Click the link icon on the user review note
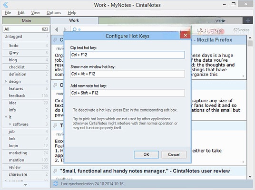This screenshot has width=255, height=190. click(55, 171)
